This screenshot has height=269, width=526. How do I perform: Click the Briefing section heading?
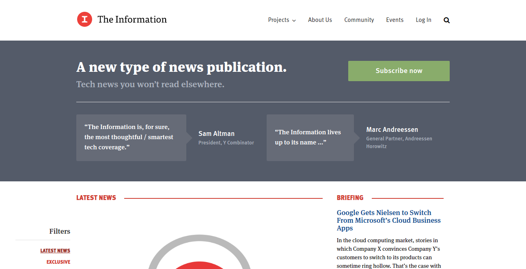[350, 198]
